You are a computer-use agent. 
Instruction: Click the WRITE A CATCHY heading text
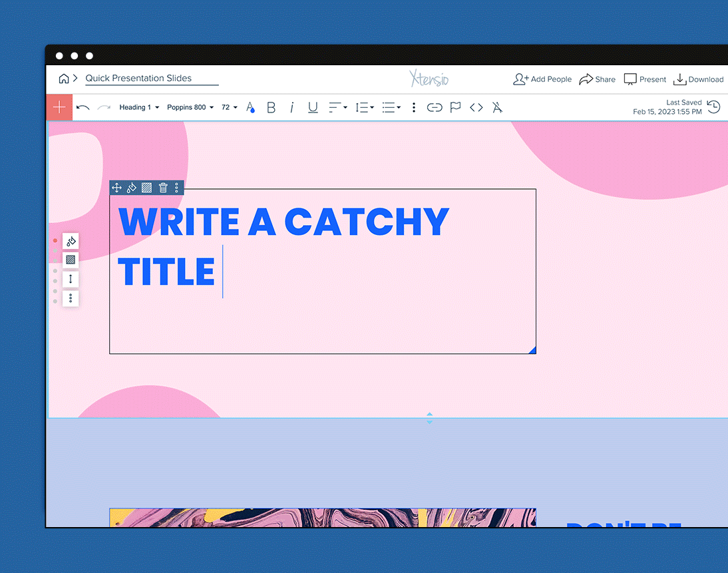click(x=283, y=222)
